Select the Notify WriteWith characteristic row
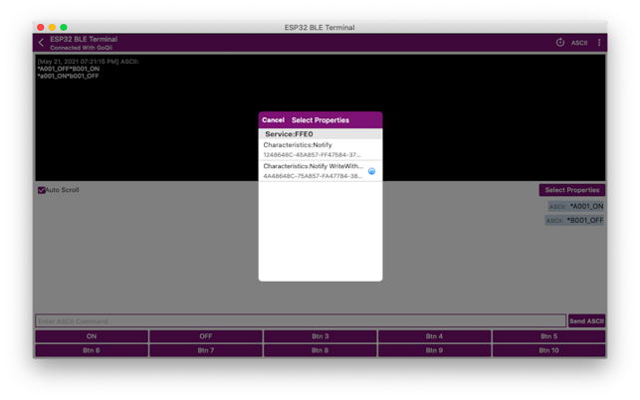 (320, 171)
